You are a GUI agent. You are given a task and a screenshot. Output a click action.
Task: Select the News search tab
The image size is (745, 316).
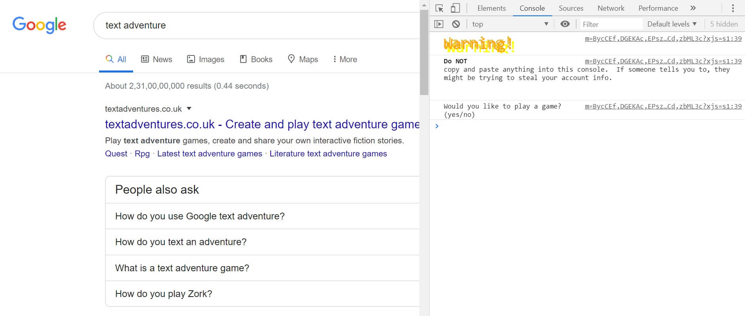point(157,59)
